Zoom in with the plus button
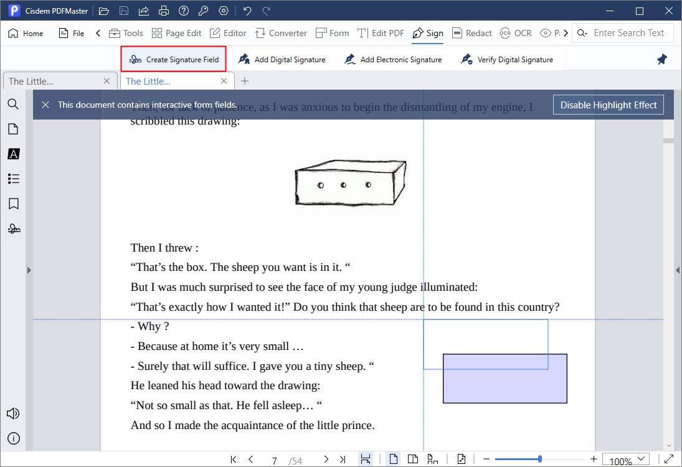Viewport: 682px width, 467px height. (594, 459)
